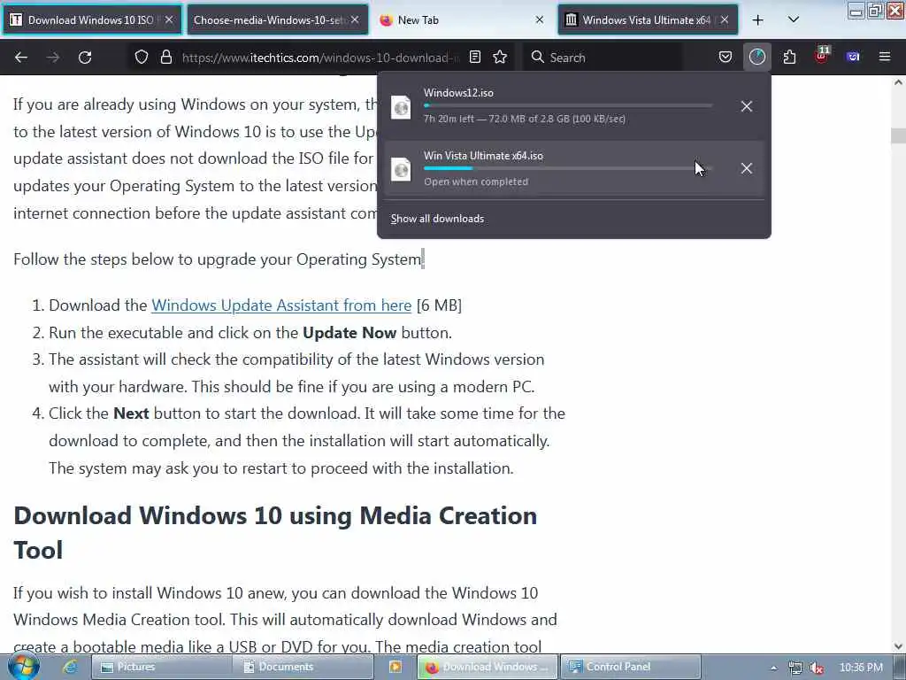Open the Extensions puzzle icon
906x680 pixels.
pos(789,58)
